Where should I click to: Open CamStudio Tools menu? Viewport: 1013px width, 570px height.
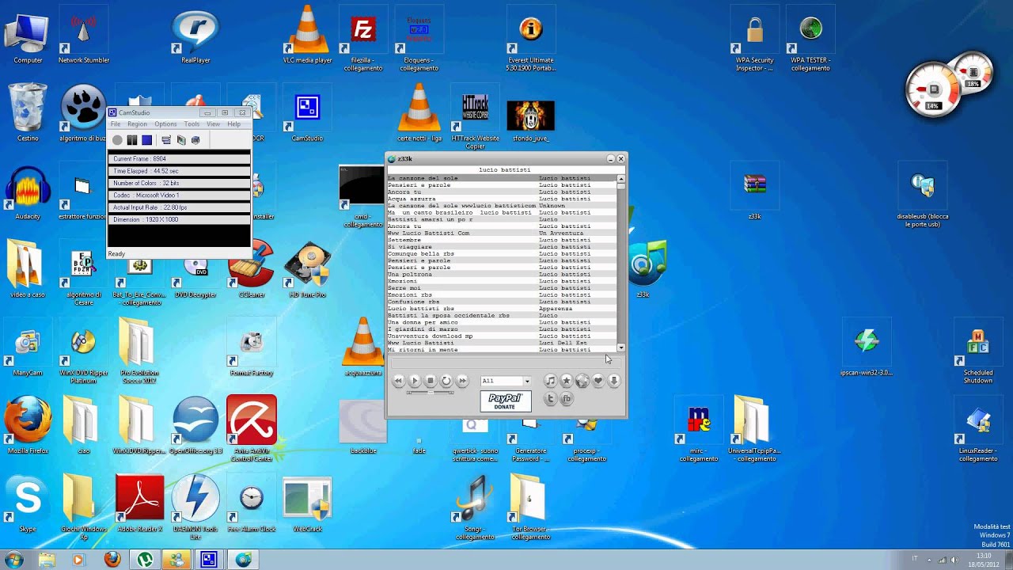(192, 124)
